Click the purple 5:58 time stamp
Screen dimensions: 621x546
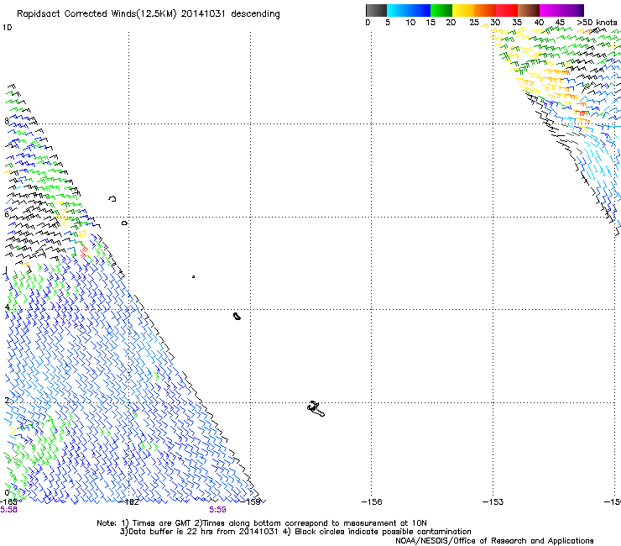[x=8, y=510]
